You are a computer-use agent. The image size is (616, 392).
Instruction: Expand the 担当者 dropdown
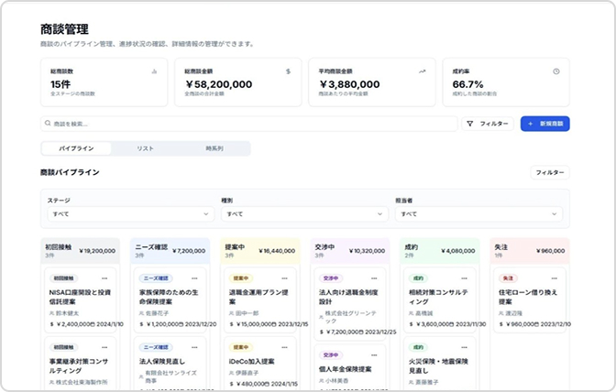(x=478, y=213)
